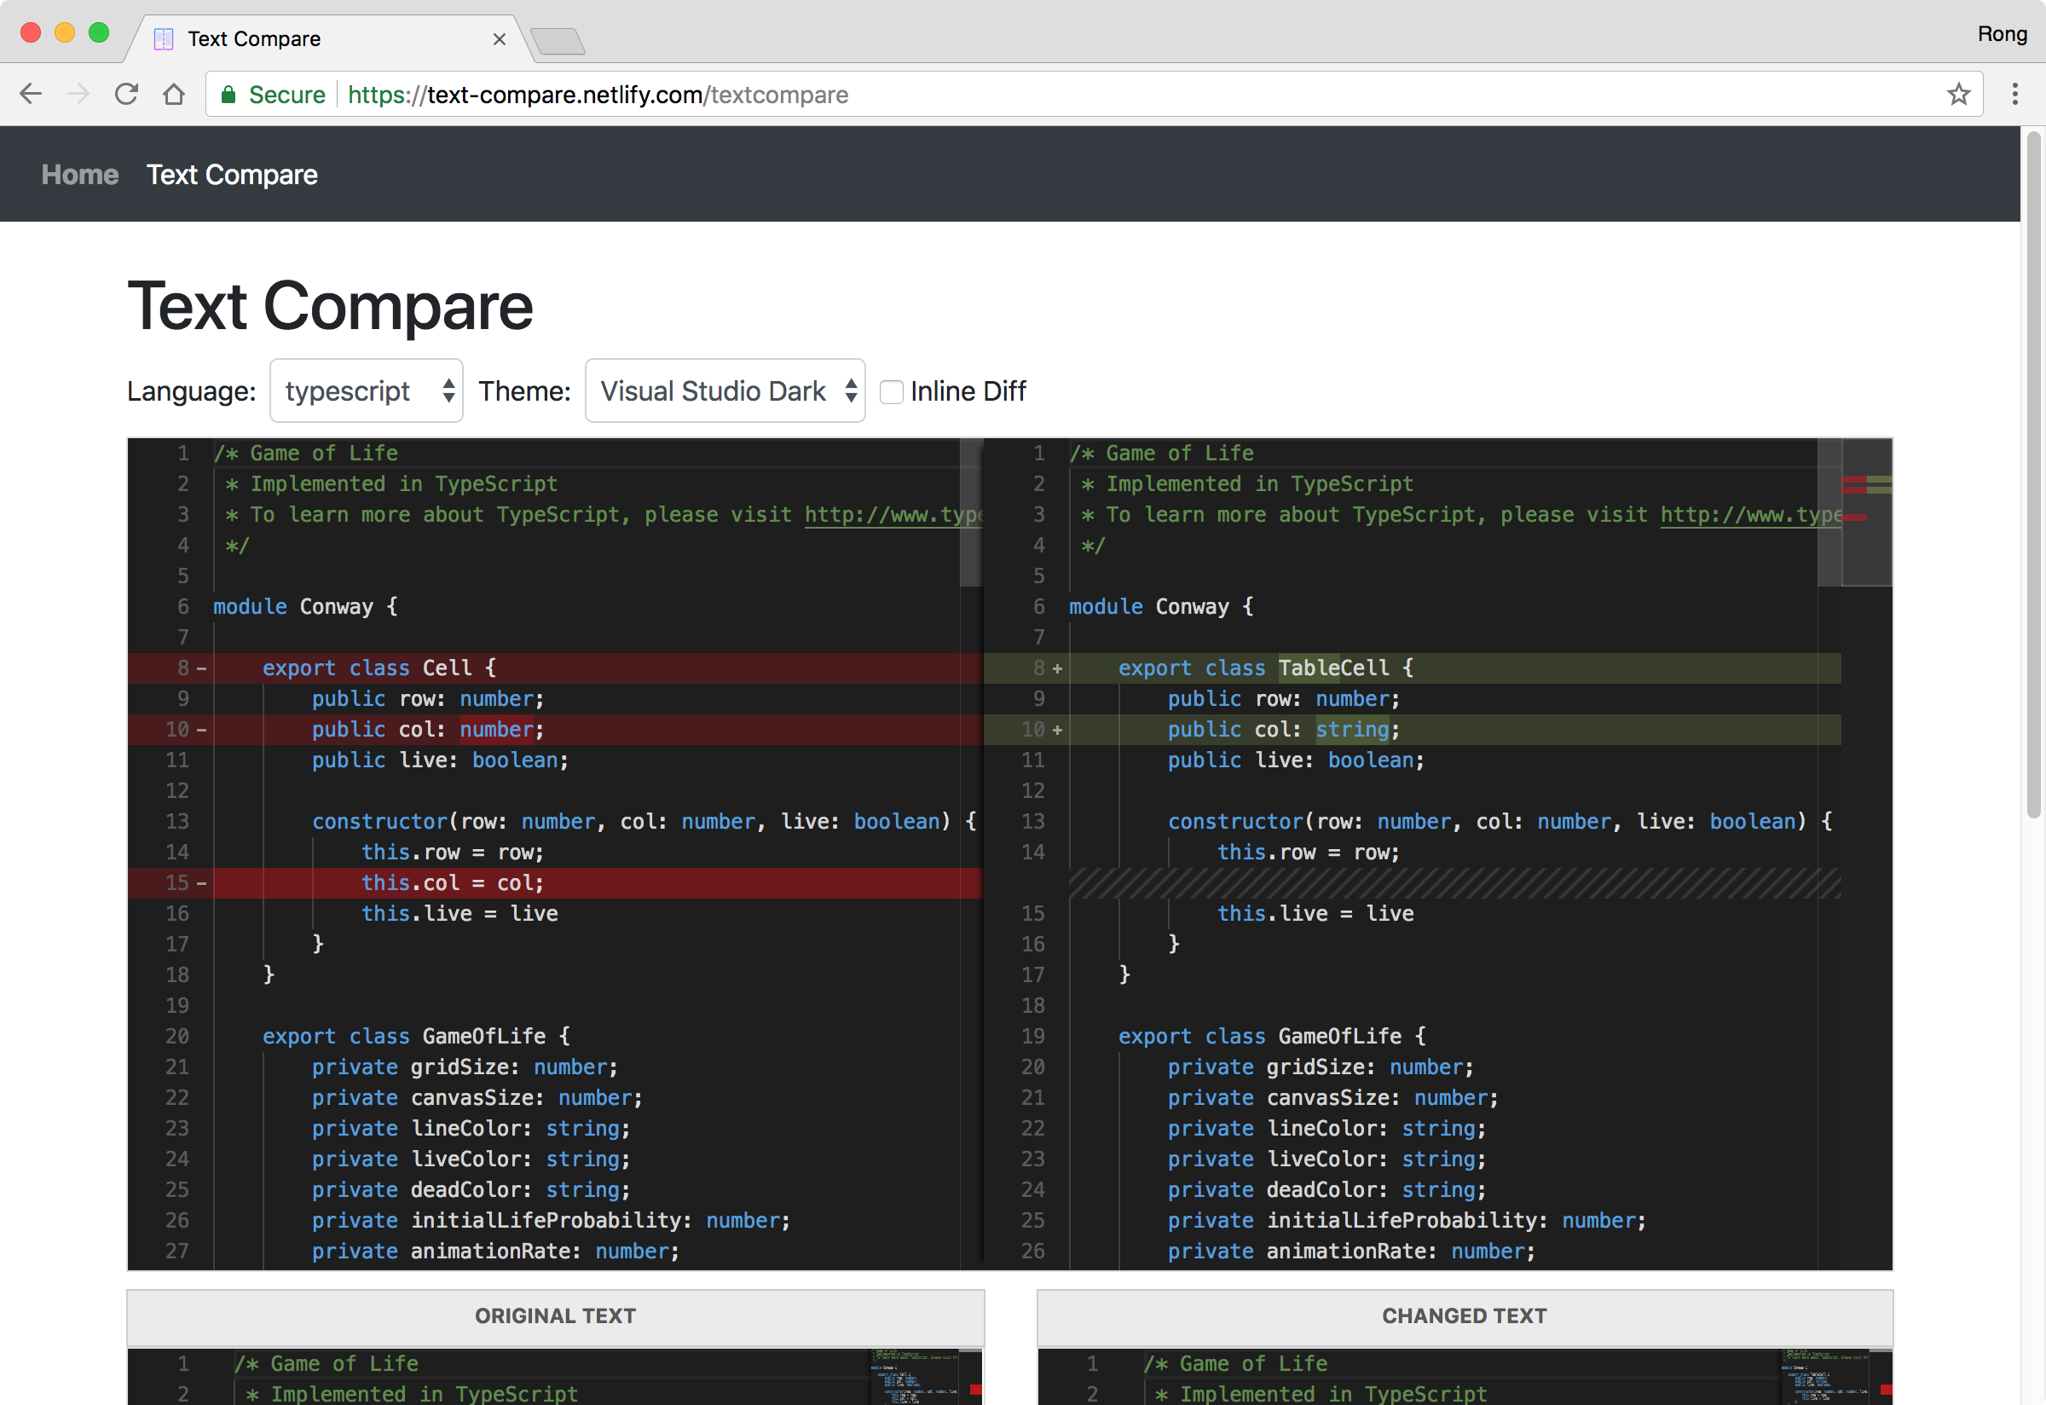Click 'public col: string;' in changed pane
Image resolution: width=2046 pixels, height=1405 pixels.
pos(1284,730)
